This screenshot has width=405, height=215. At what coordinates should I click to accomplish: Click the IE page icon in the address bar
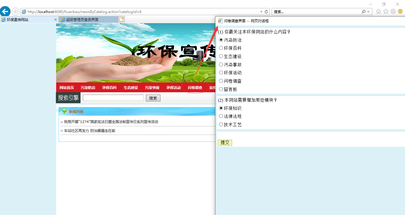(24, 12)
